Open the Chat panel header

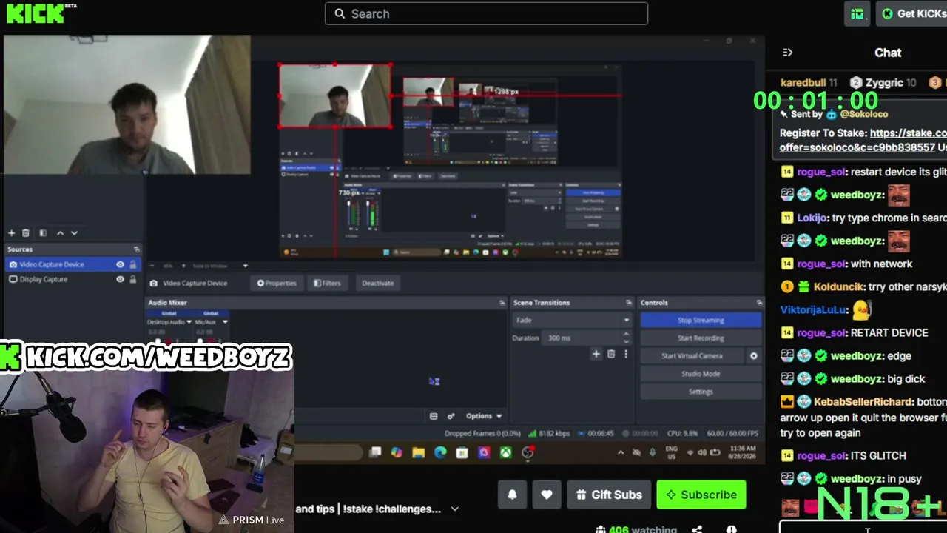888,53
